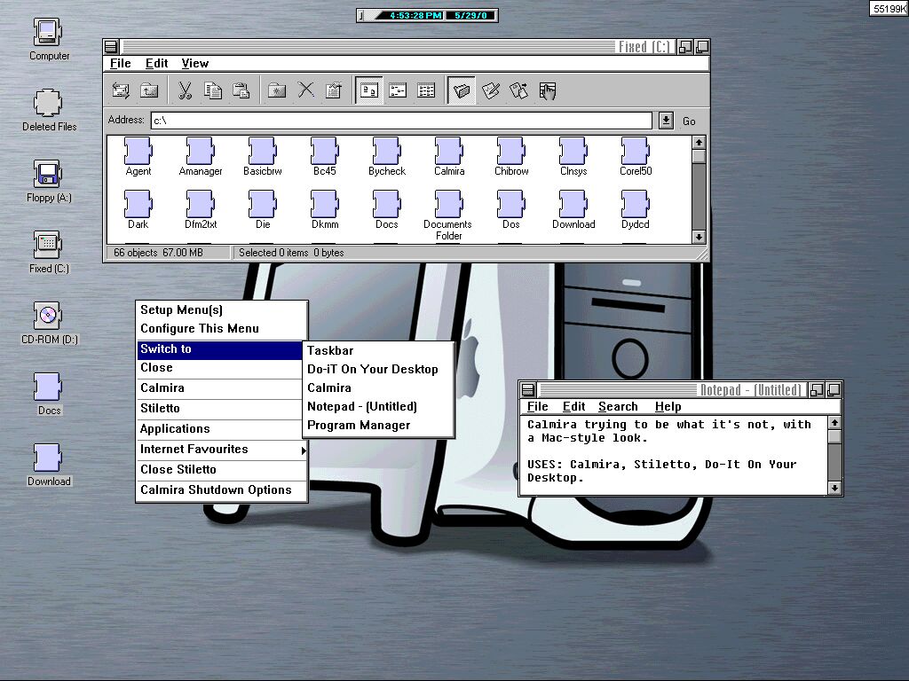Go up one folder level icon
The image size is (909, 681).
149,90
